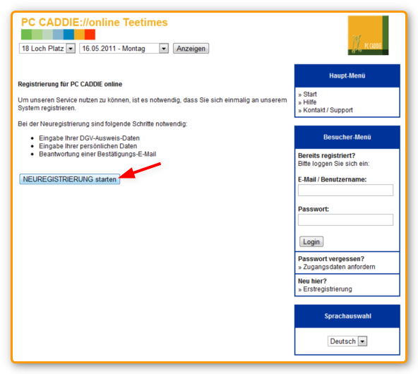This screenshot has height=374, width=418.
Task: Click the orange color block in header
Action: [x=80, y=35]
